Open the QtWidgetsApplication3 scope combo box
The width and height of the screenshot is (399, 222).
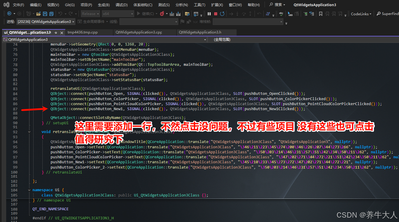point(104,39)
